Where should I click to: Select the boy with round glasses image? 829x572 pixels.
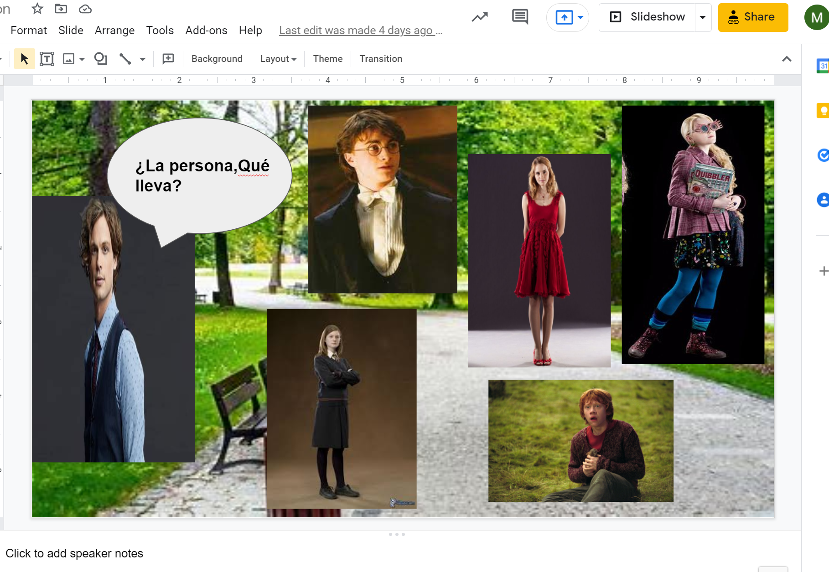point(383,199)
